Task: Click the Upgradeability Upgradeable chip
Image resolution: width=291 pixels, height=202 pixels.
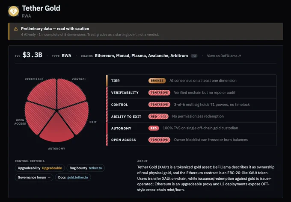Action: [x=40, y=168]
